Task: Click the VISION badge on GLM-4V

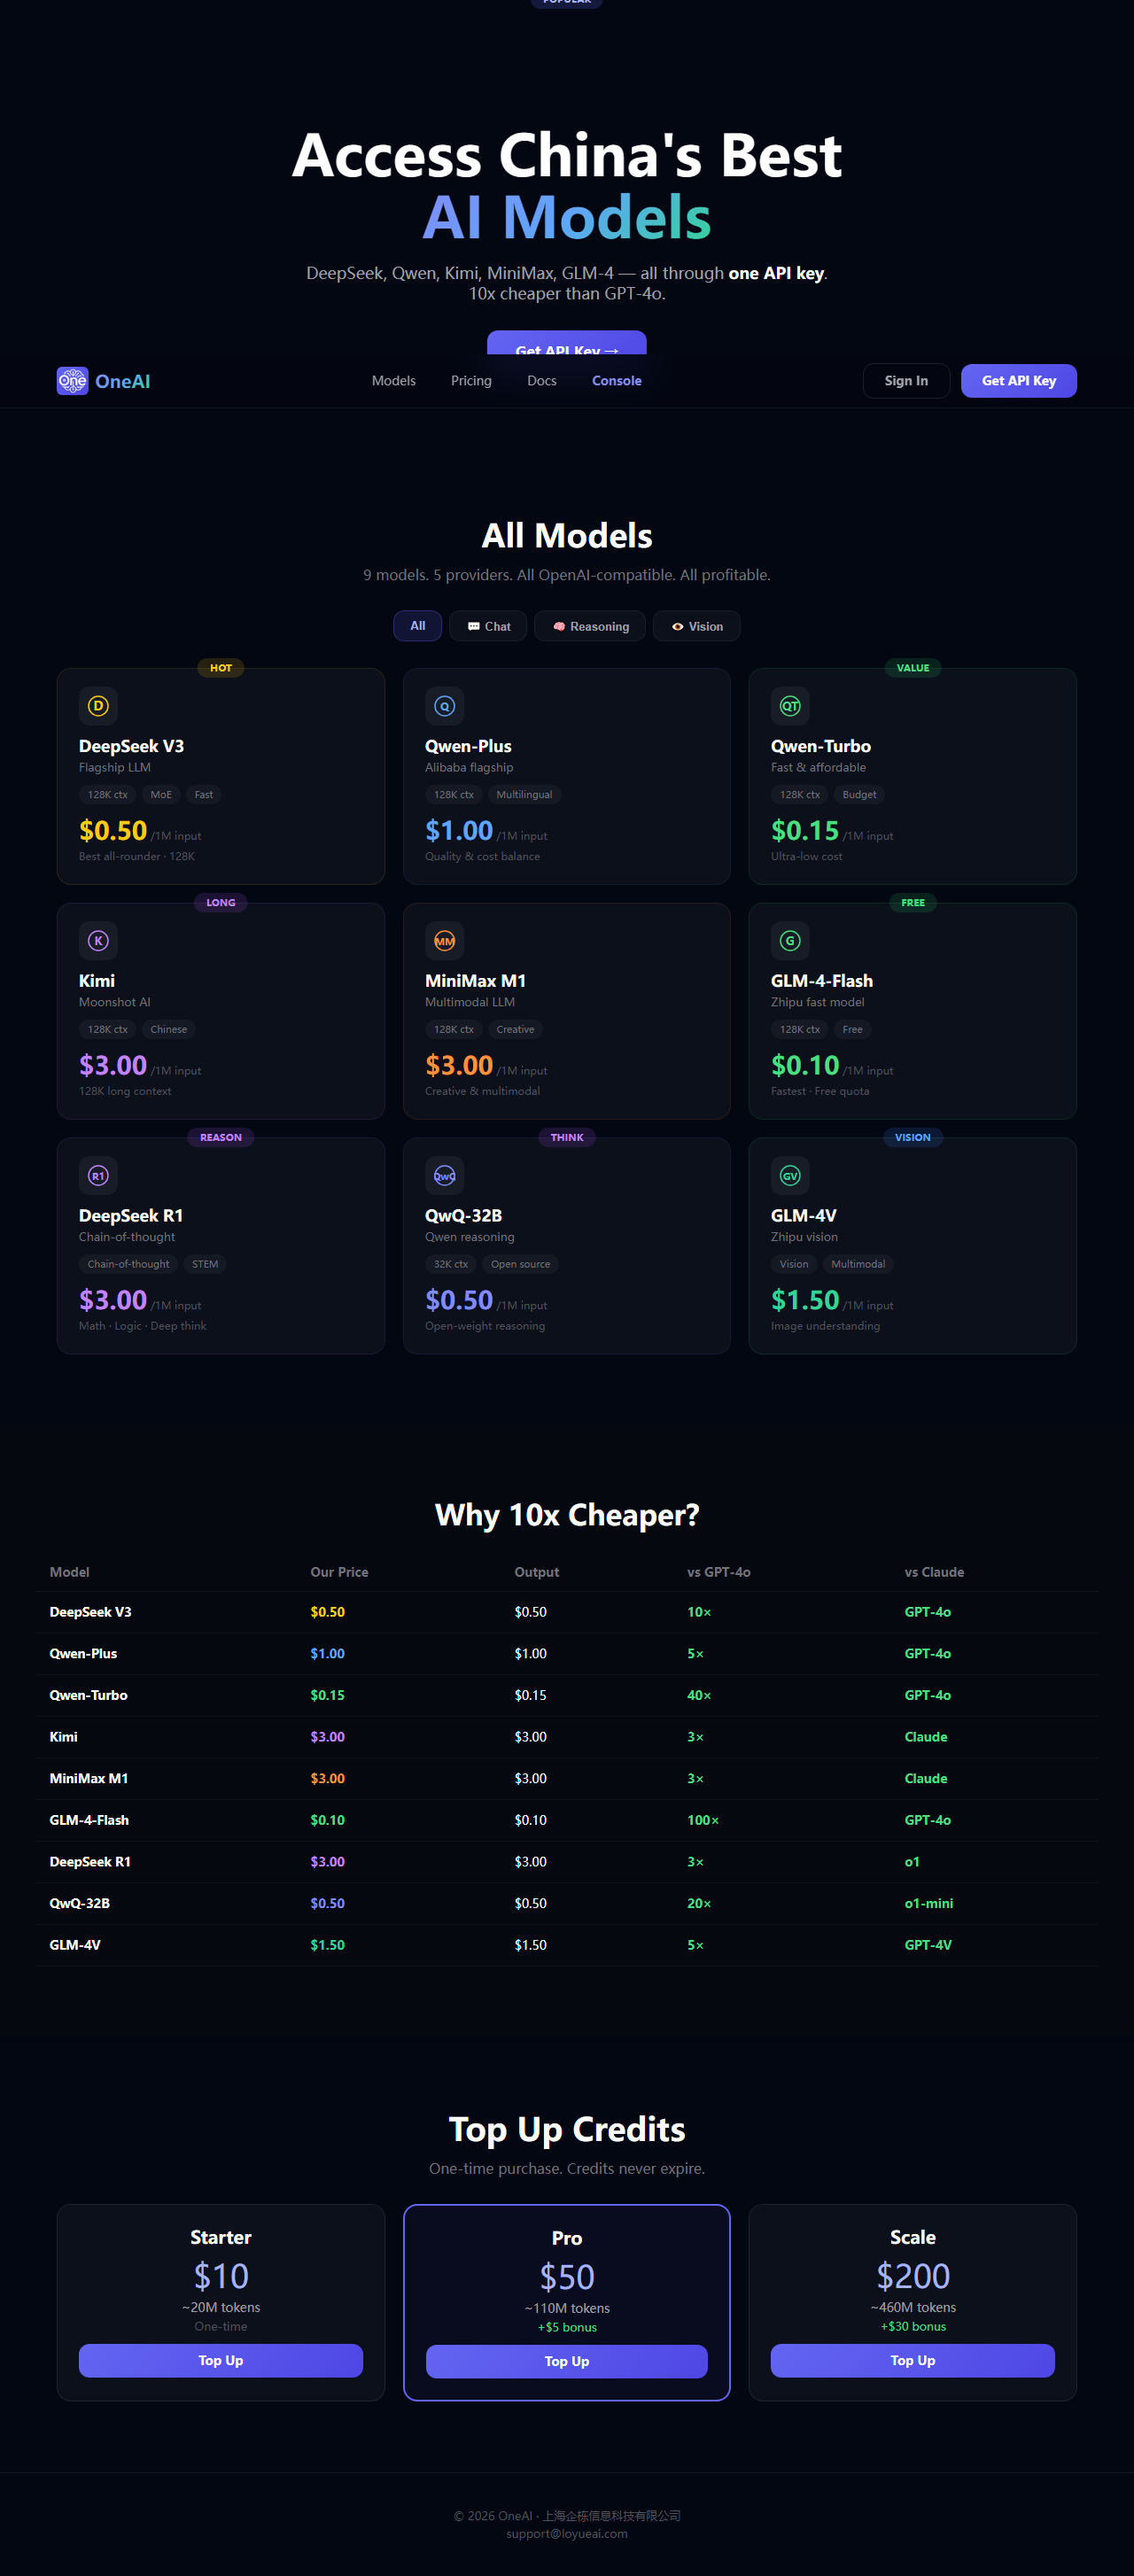Action: pos(913,1138)
